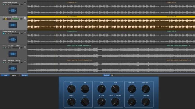Click the CUT knob

point(71,89)
